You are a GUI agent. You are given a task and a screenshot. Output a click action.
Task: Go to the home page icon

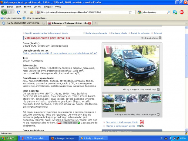pyautogui.click(x=32, y=12)
